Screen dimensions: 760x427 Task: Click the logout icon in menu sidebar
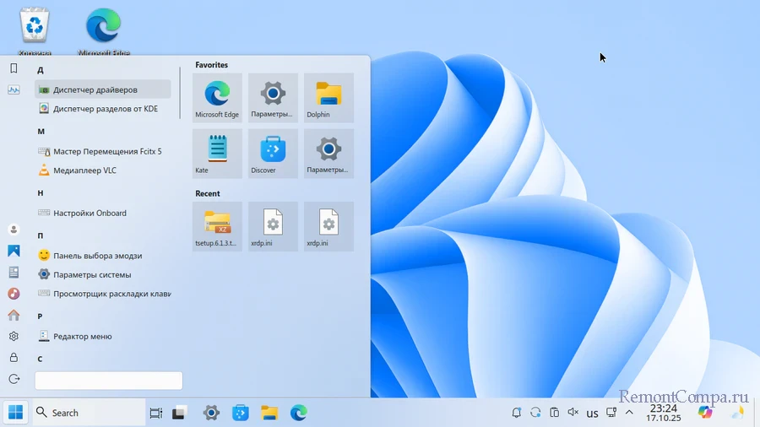[x=14, y=379]
